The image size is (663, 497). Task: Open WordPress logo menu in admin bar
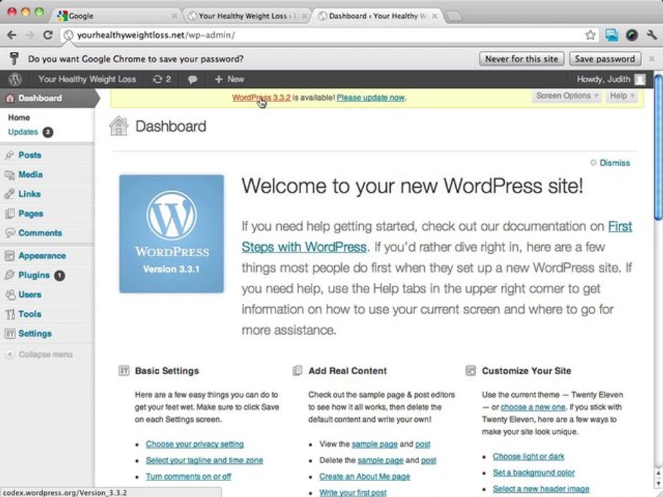point(15,79)
